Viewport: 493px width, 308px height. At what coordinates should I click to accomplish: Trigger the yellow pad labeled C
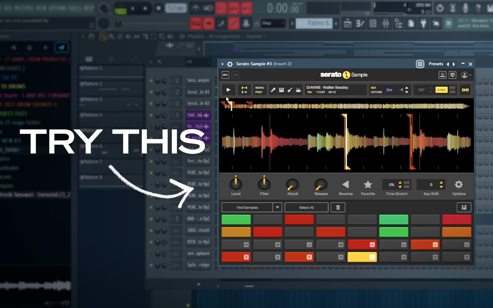tap(362, 257)
